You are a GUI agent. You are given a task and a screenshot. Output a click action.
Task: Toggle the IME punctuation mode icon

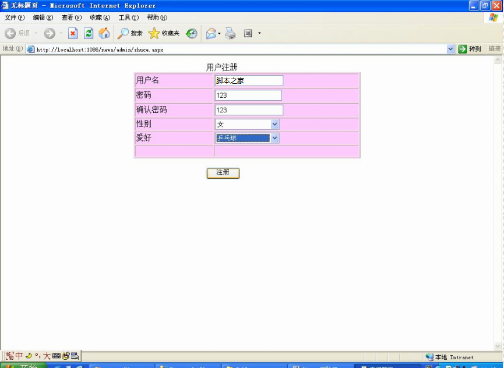click(x=38, y=355)
